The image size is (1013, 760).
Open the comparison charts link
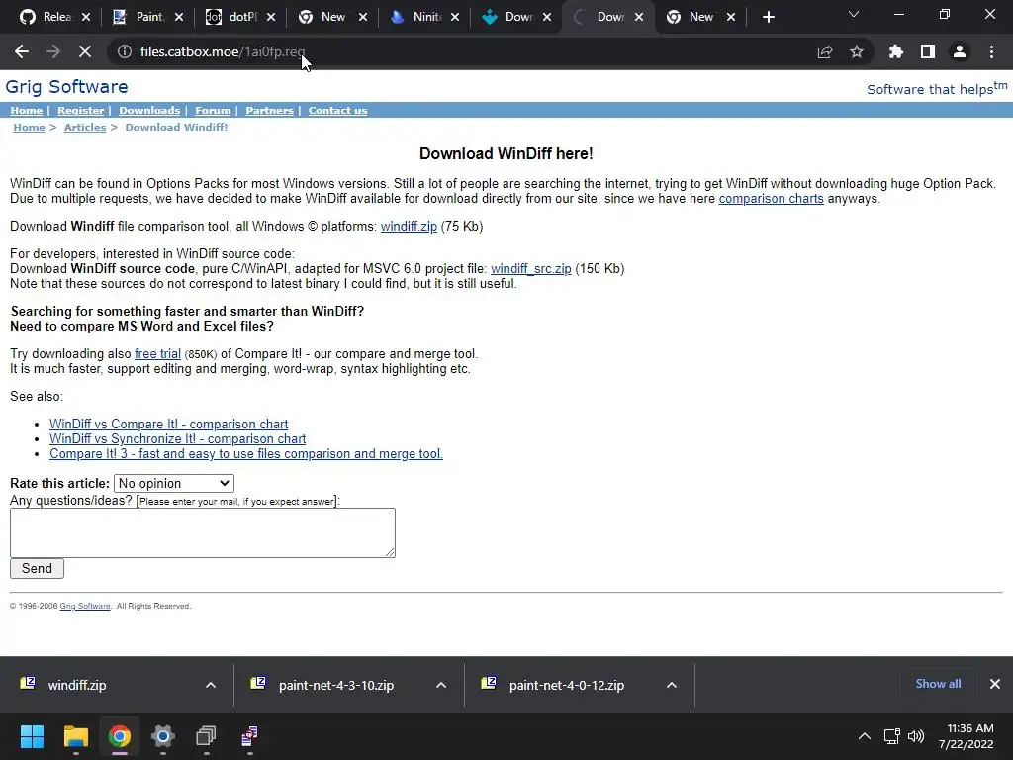pyautogui.click(x=771, y=198)
